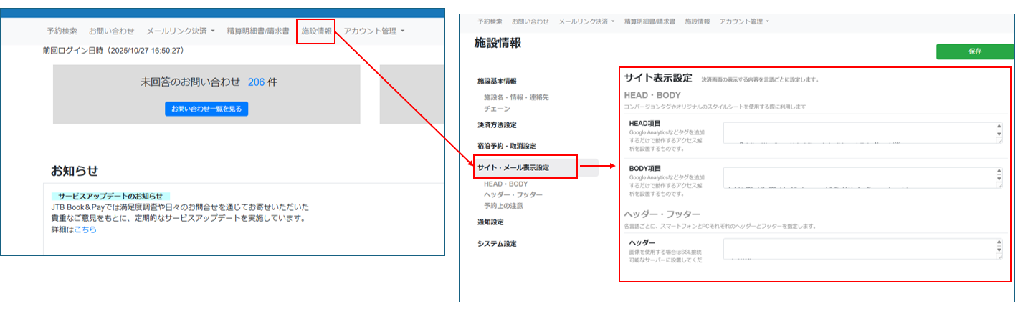Select 施設基本情報 in the sidebar
This screenshot has height=316, width=1028.
[497, 82]
